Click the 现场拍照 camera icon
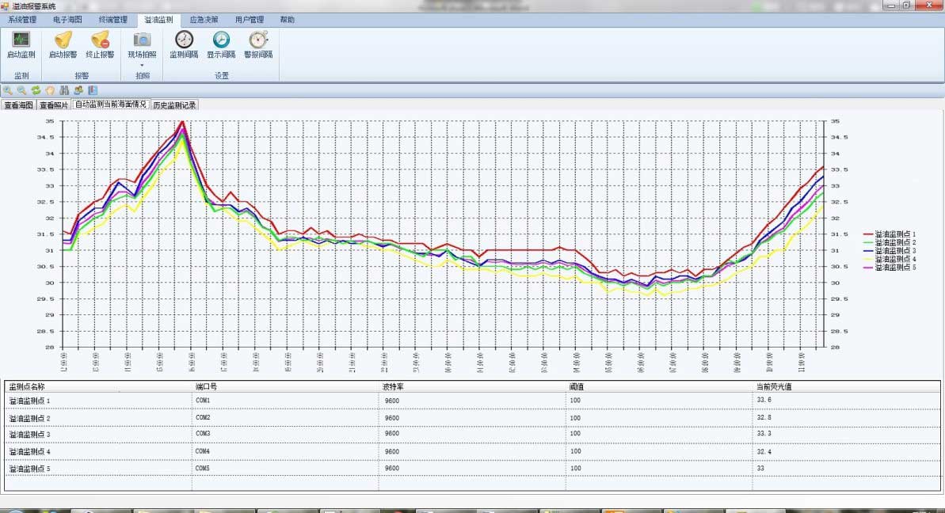Screen dimensions: 945x513 (x=142, y=40)
